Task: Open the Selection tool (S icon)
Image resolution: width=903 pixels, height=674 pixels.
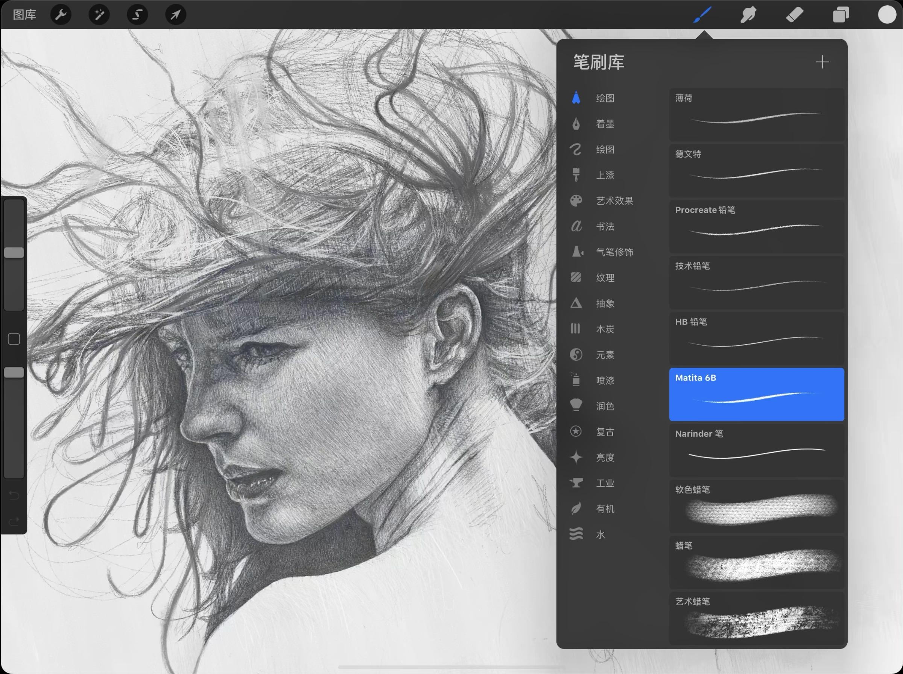Action: click(137, 14)
